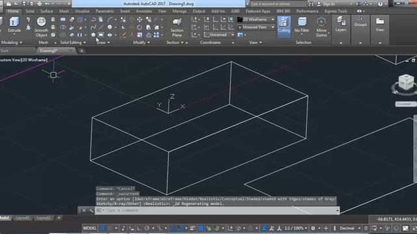Toggle the blue annotation visibility icon
Image resolution: width=417 pixels, height=234 pixels.
click(264, 228)
